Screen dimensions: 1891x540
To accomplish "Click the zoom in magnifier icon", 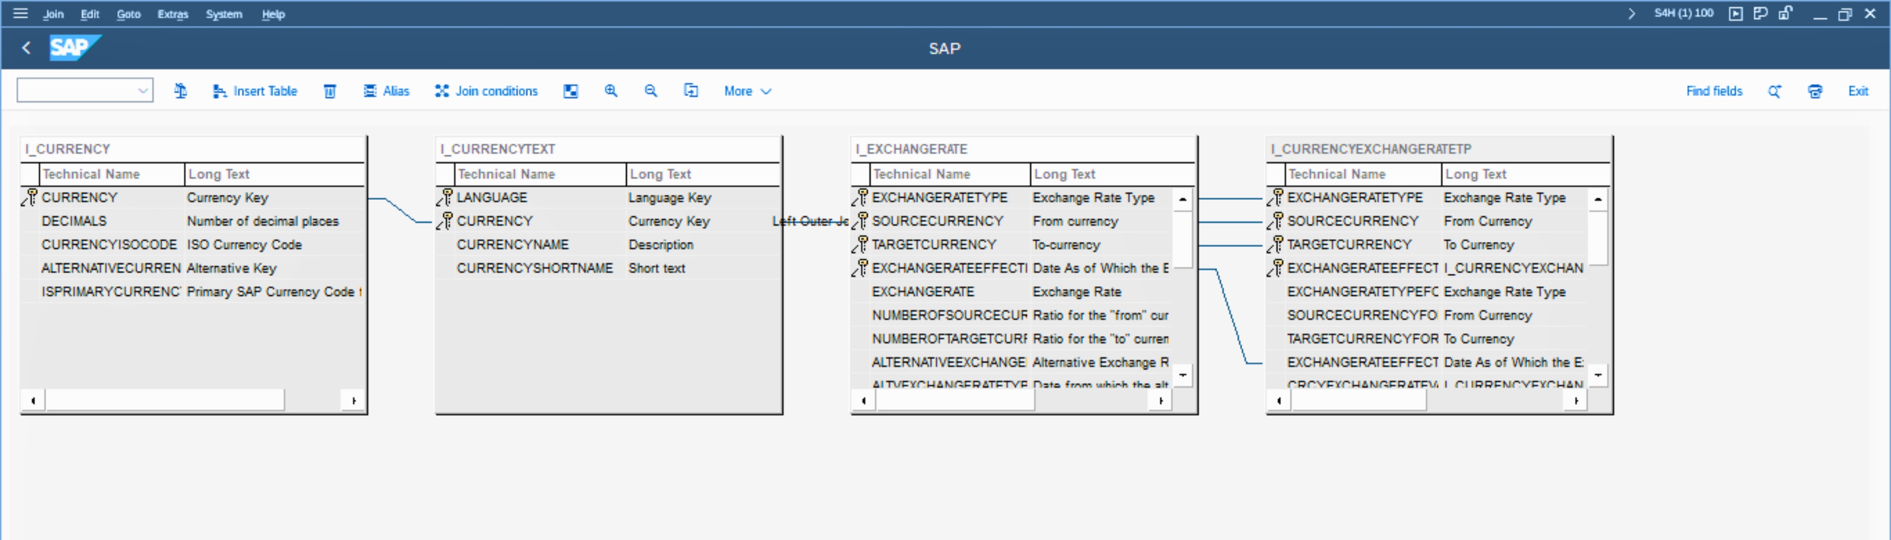I will (x=611, y=91).
